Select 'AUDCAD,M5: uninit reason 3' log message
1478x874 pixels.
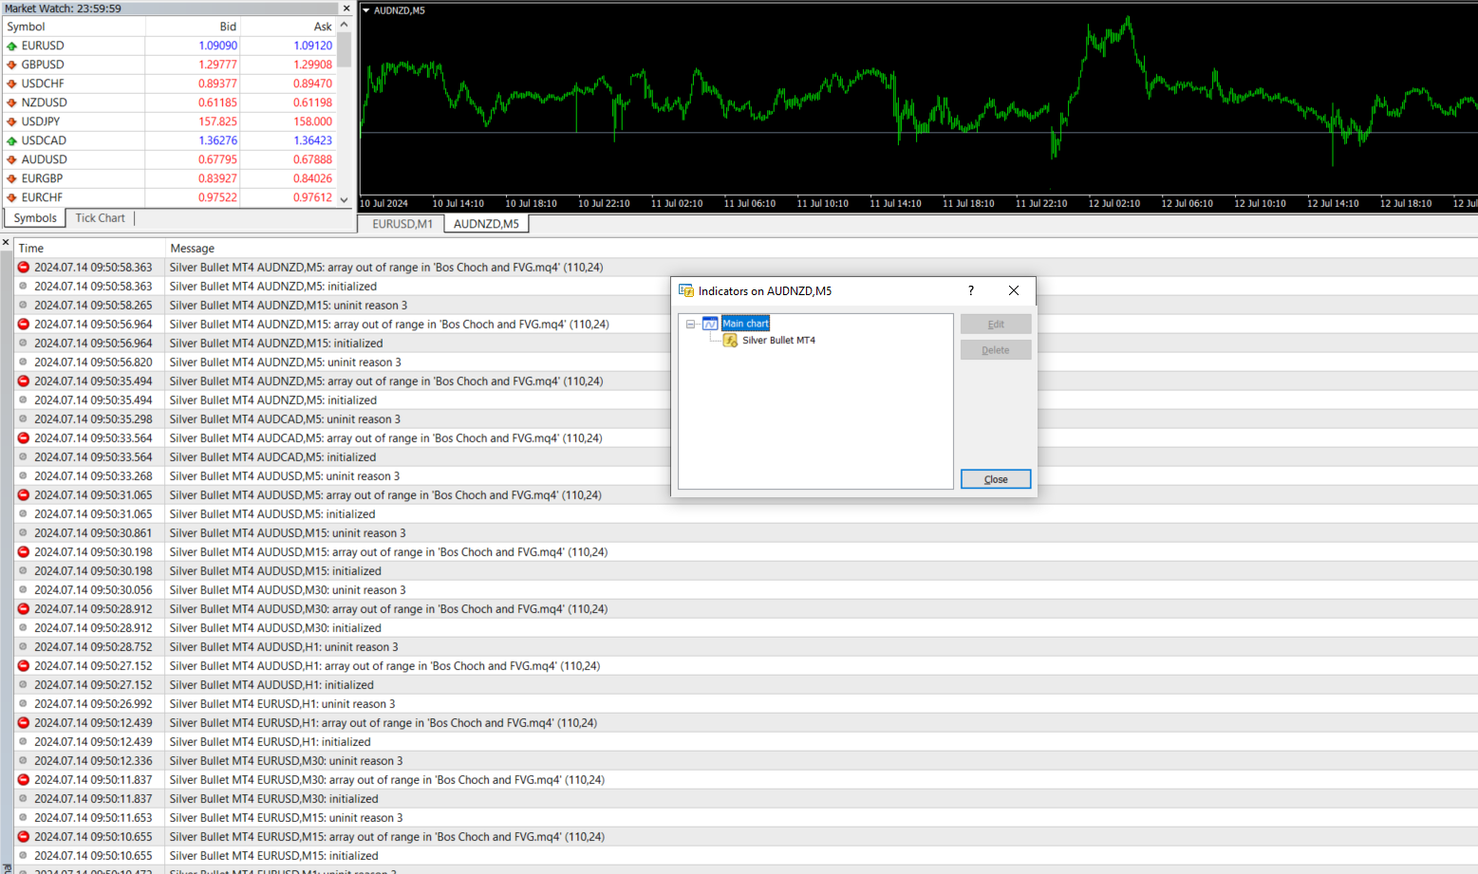tap(285, 419)
